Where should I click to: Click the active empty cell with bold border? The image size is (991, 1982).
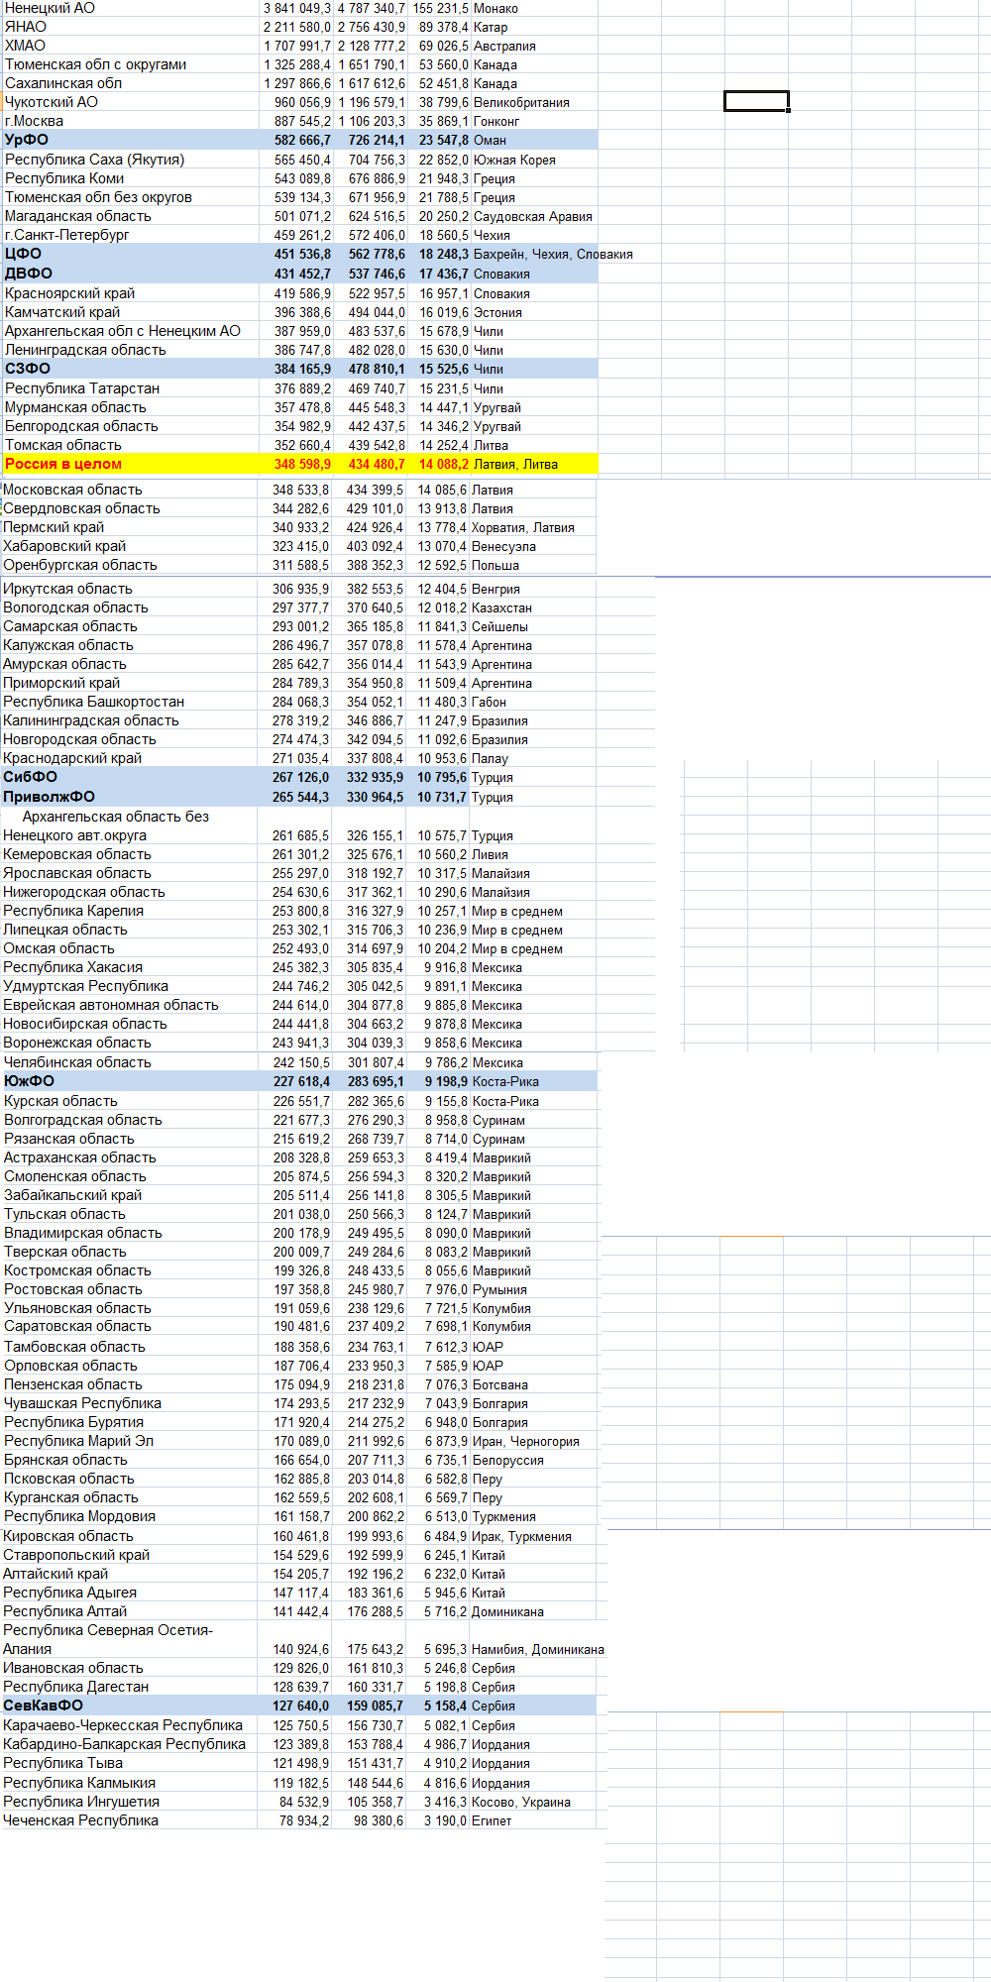756,101
